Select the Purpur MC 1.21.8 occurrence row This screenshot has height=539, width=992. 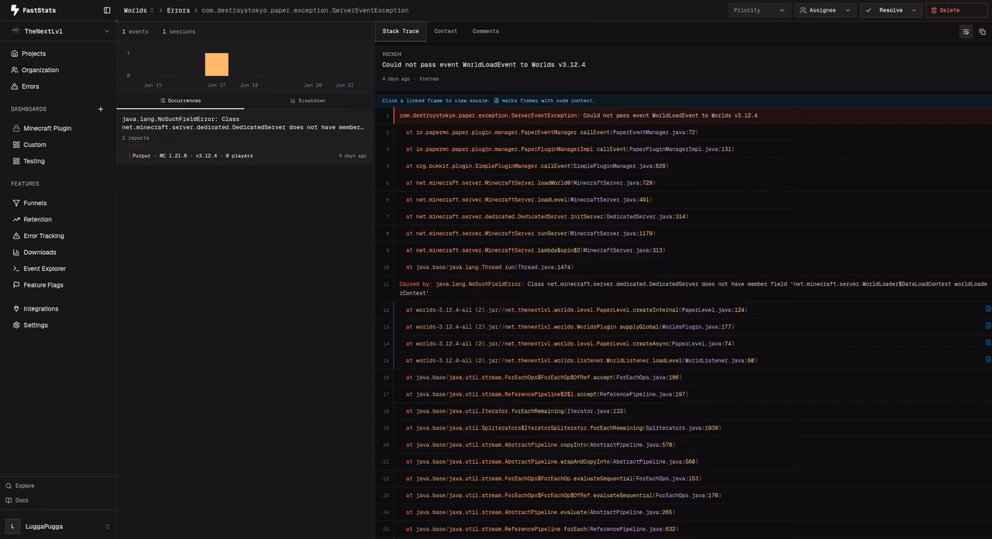tap(244, 156)
